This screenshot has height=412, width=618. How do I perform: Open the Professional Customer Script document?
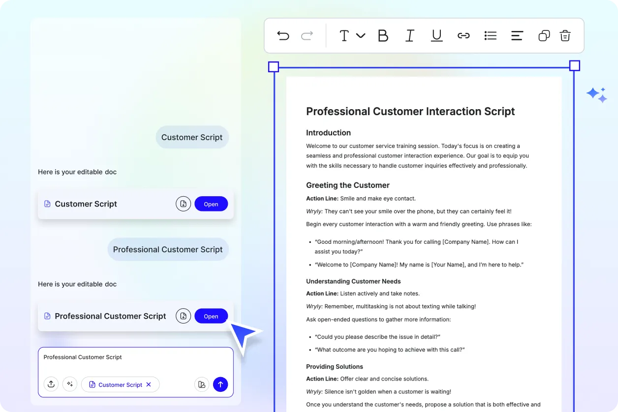tap(211, 316)
